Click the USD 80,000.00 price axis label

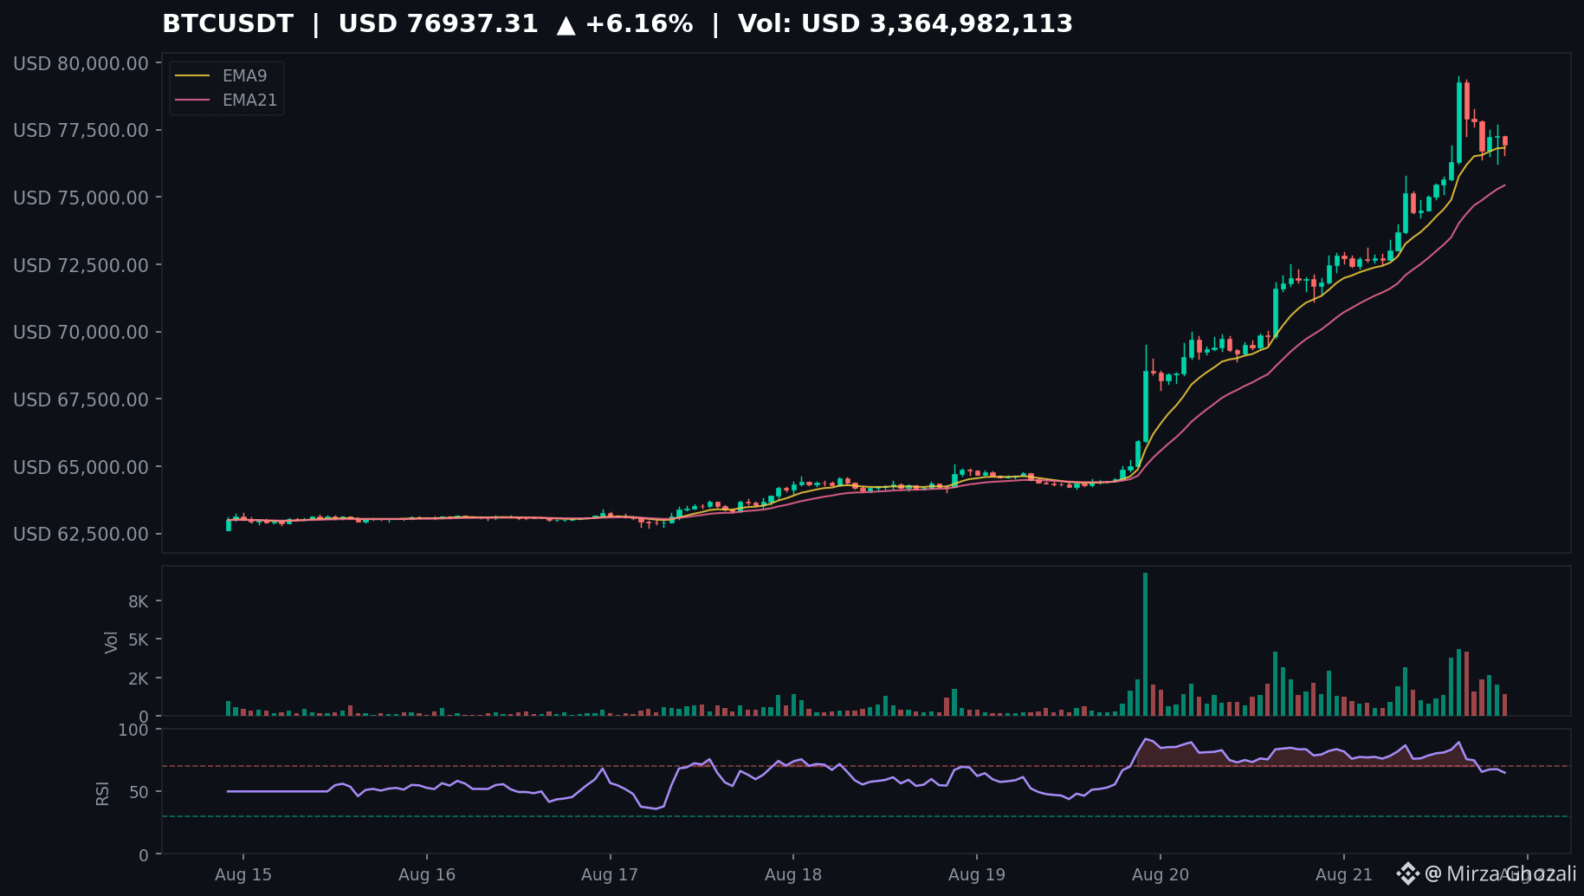pyautogui.click(x=81, y=63)
